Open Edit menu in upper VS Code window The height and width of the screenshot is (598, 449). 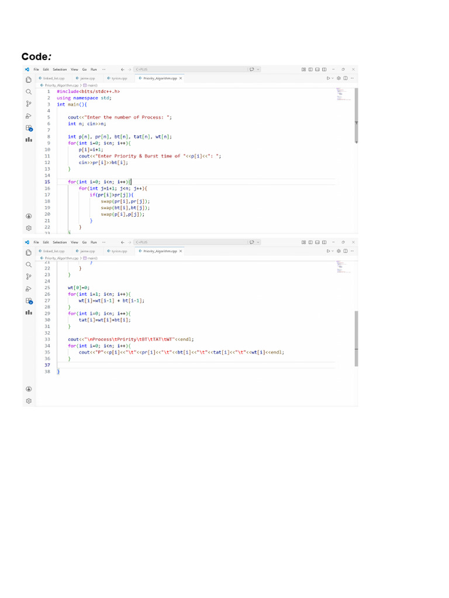pyautogui.click(x=46, y=69)
